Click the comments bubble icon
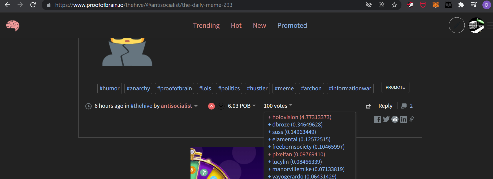 click(404, 106)
